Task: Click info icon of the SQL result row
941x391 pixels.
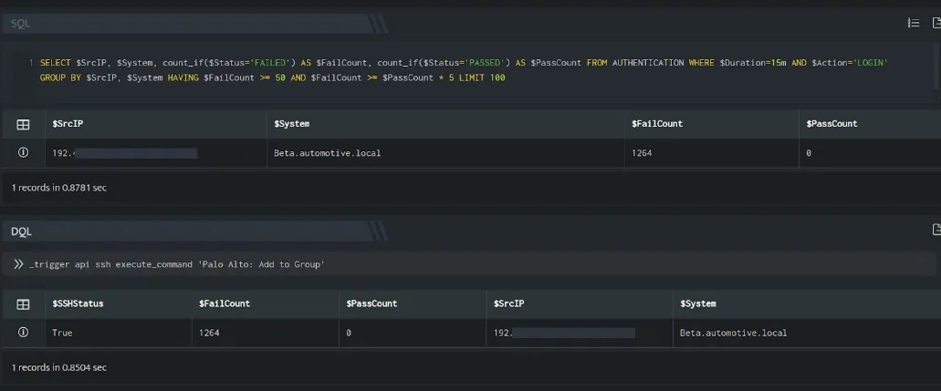Action: [x=23, y=152]
